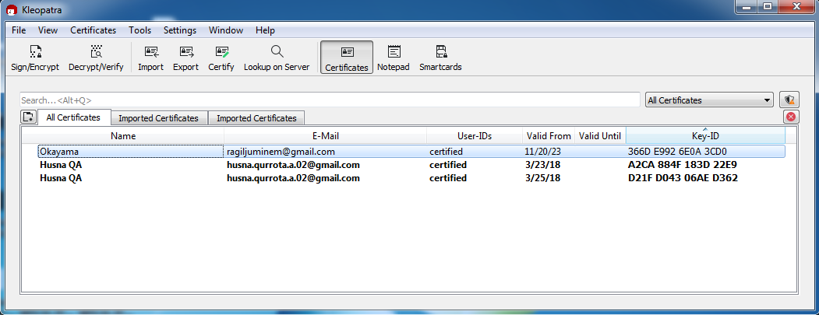The image size is (819, 315).
Task: Click the 11/20/23 Valid From date
Action: pyautogui.click(x=542, y=152)
